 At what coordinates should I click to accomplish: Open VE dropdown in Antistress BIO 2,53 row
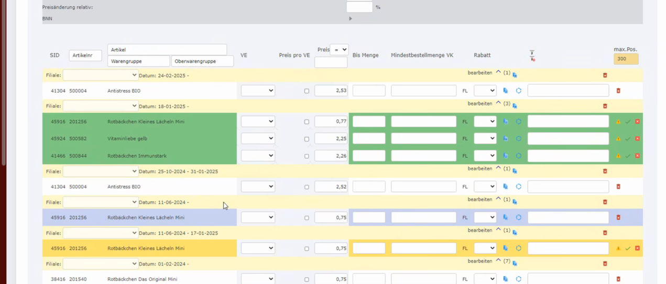(x=258, y=91)
